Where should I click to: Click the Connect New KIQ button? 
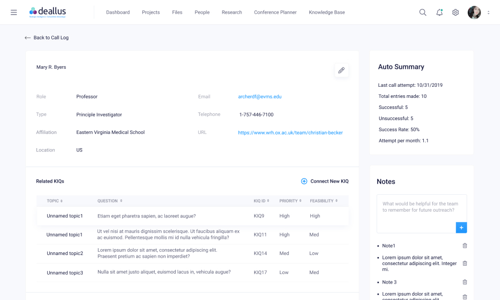point(325,181)
